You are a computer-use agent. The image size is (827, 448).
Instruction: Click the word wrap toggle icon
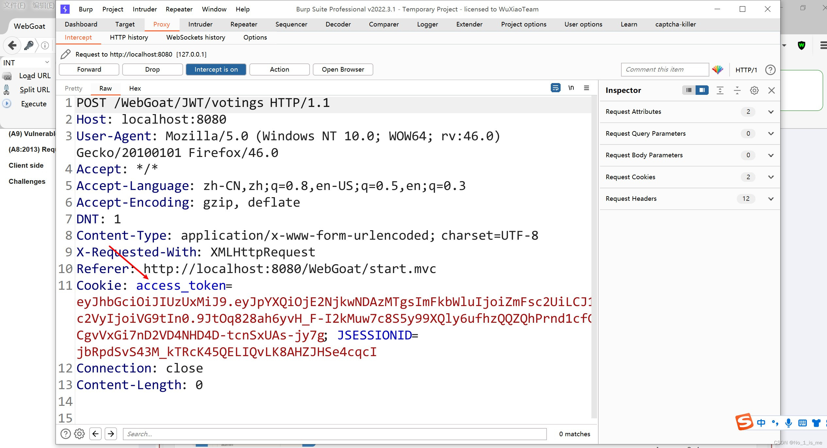[555, 88]
